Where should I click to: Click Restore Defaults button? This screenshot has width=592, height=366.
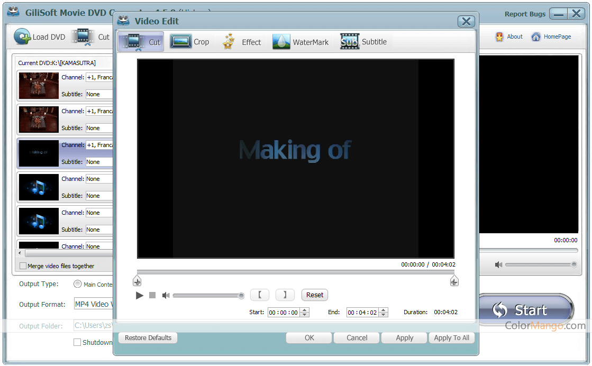click(x=148, y=337)
